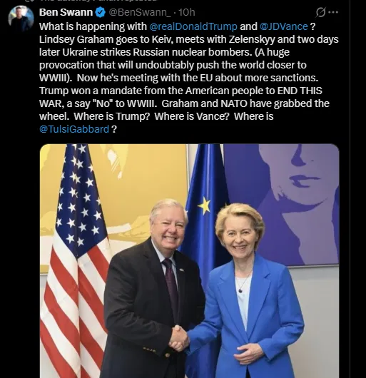Expand the attached handshake photo
This screenshot has width=366, height=378.
[x=190, y=261]
